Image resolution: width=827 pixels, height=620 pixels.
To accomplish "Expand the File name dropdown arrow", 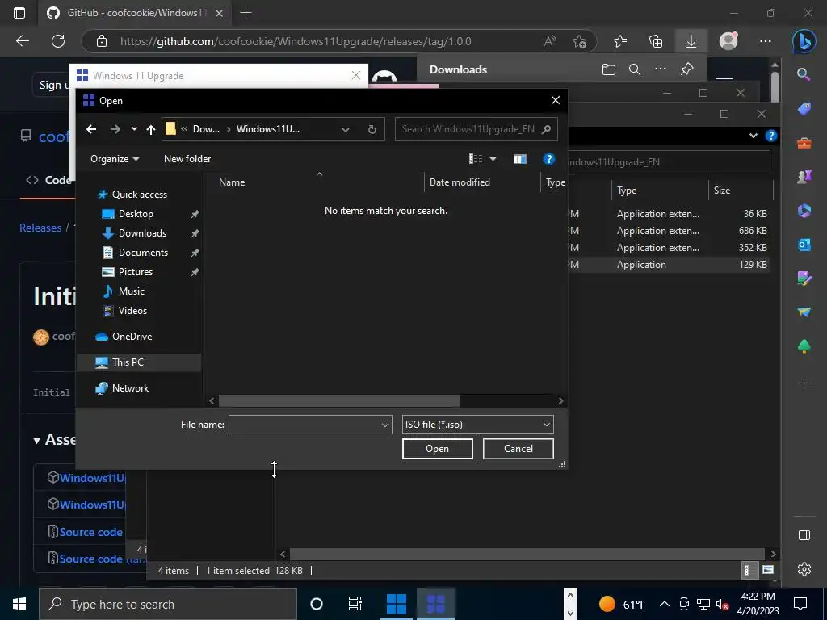I will [x=385, y=425].
